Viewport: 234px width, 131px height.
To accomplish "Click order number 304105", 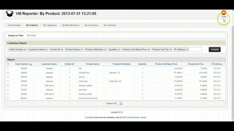I will (24, 77).
